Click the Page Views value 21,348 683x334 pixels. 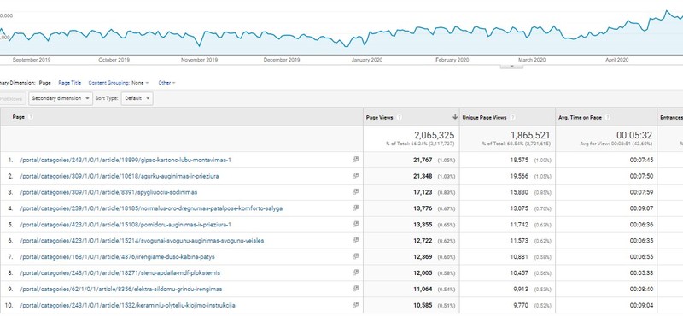(x=423, y=176)
